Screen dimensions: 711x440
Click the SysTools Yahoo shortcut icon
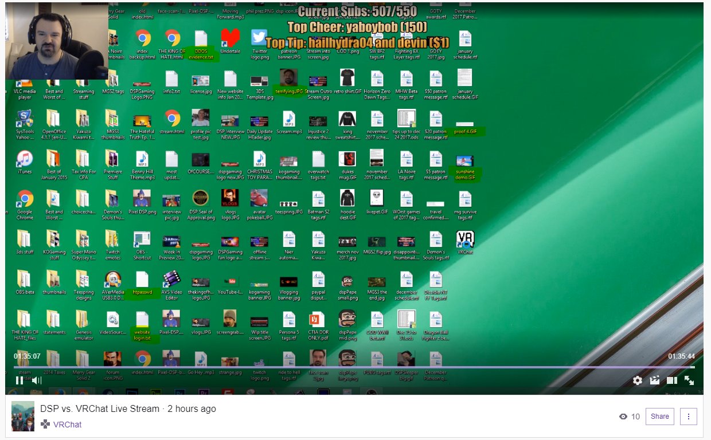[25, 119]
